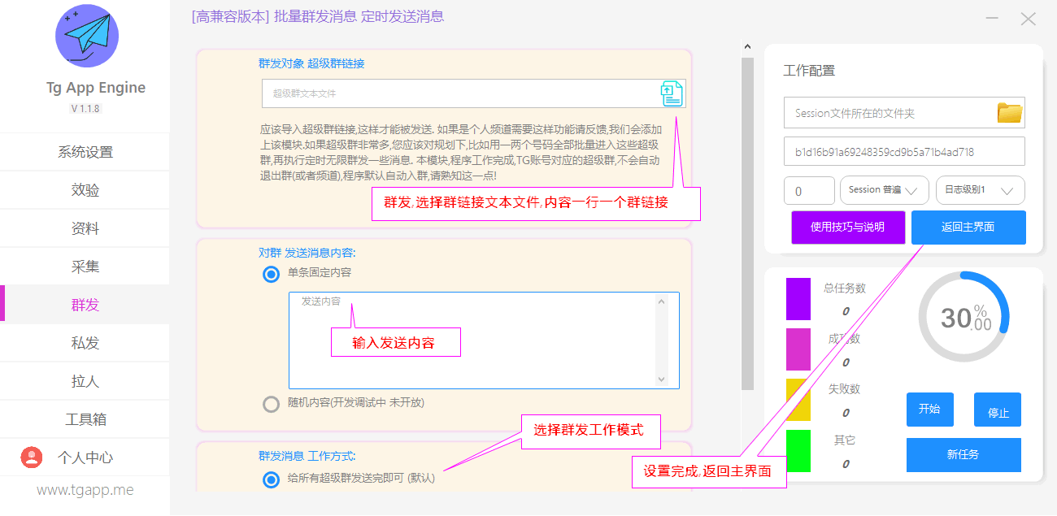This screenshot has width=1057, height=516.
Task: Open the 日志级别1 dropdown
Action: [x=980, y=190]
